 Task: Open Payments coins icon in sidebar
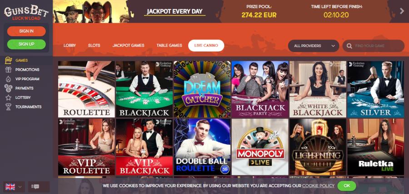coord(8,88)
